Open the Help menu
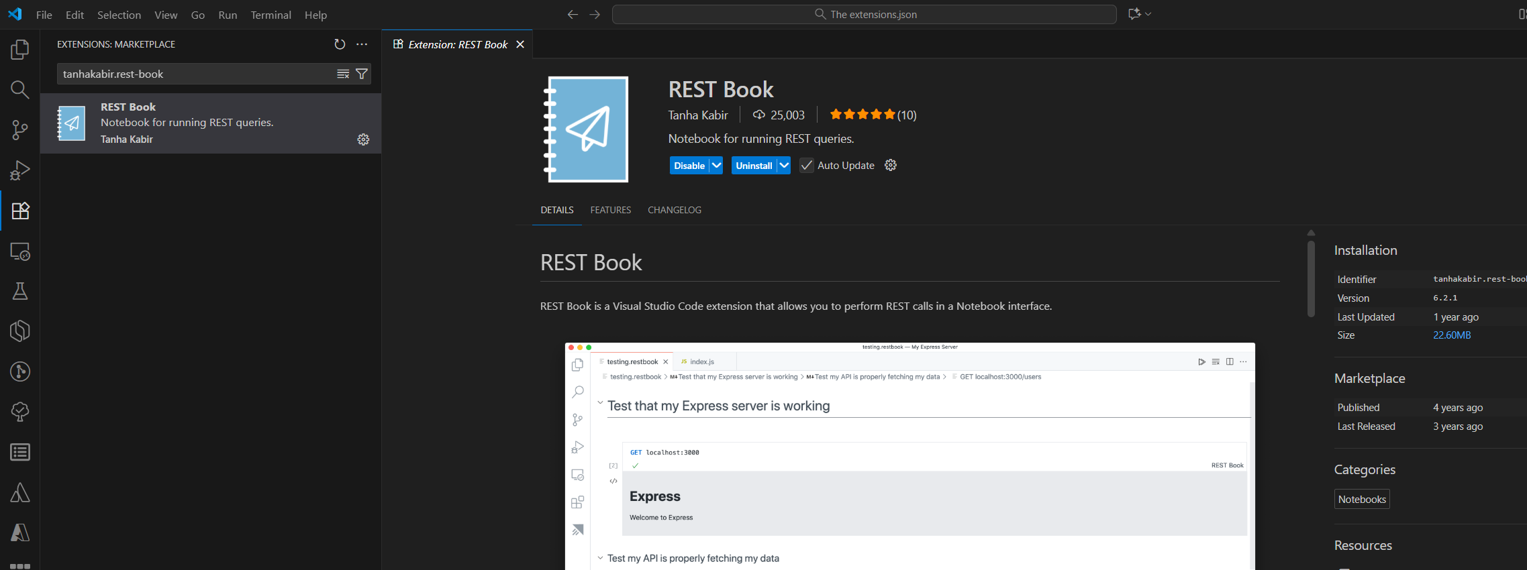The image size is (1527, 570). (315, 15)
